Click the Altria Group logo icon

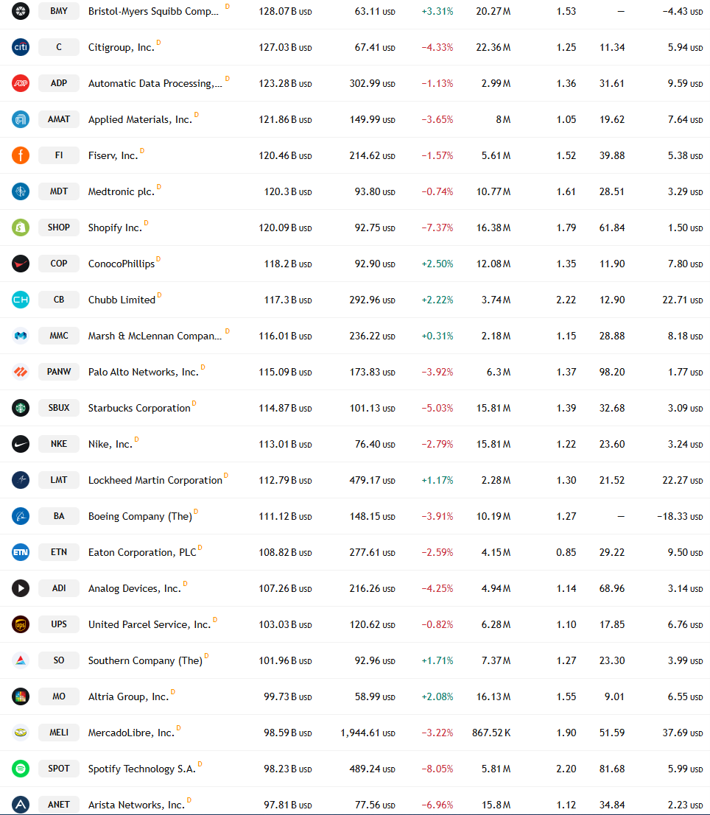[21, 696]
